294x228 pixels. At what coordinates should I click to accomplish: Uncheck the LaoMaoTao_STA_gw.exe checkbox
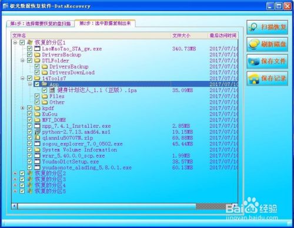pos(29,49)
